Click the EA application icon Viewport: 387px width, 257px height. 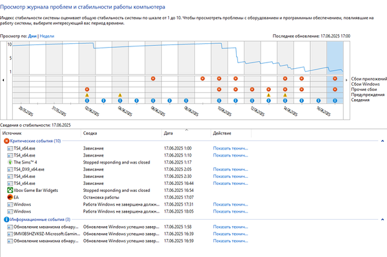(x=10, y=197)
